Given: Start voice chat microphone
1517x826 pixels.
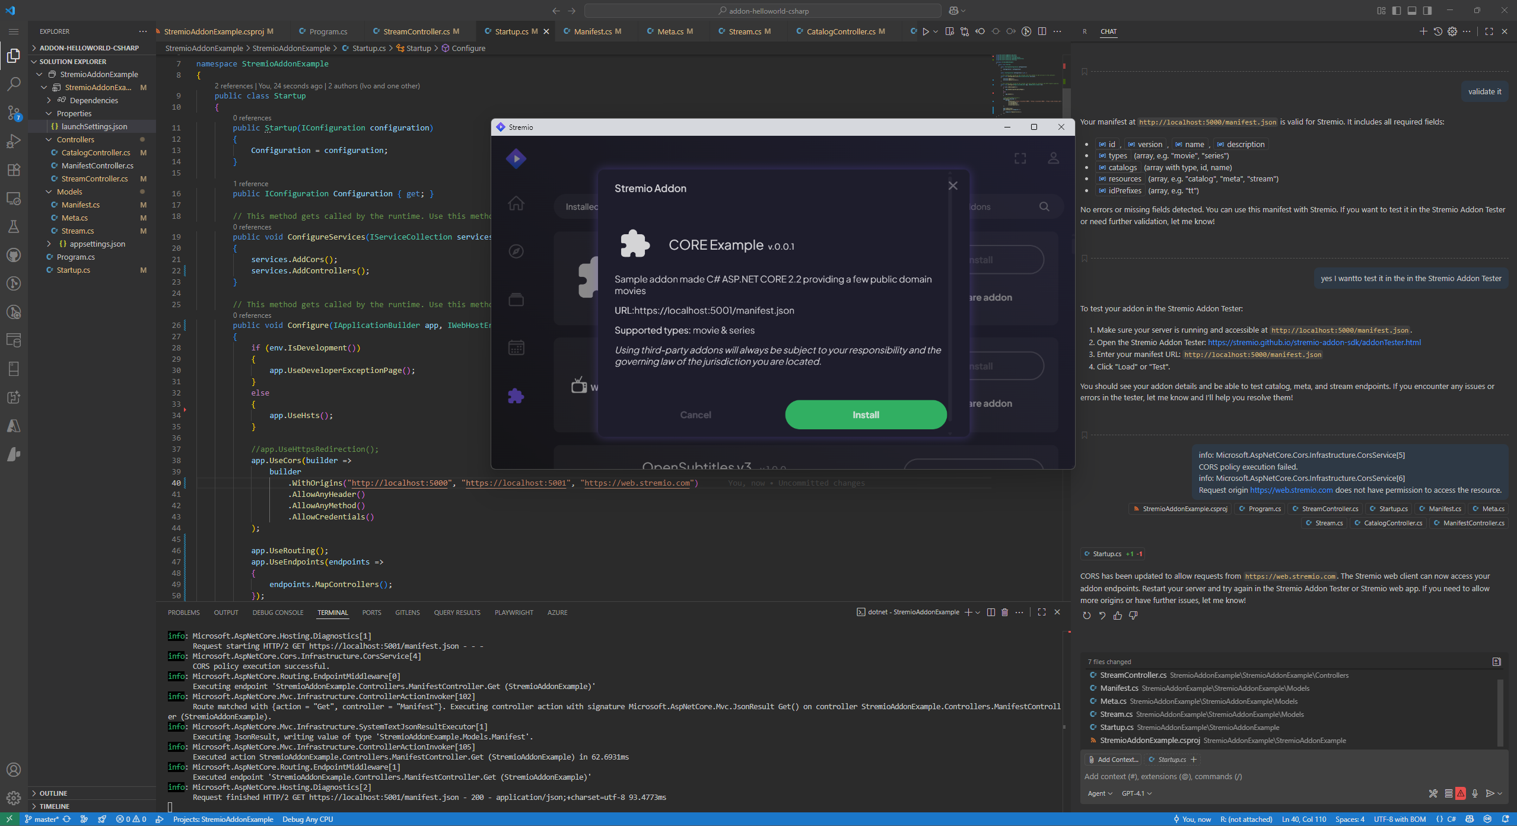Looking at the screenshot, I should pyautogui.click(x=1475, y=793).
